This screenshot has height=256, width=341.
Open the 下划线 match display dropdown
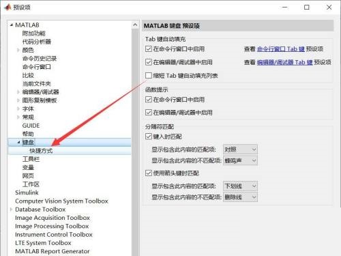click(240, 186)
